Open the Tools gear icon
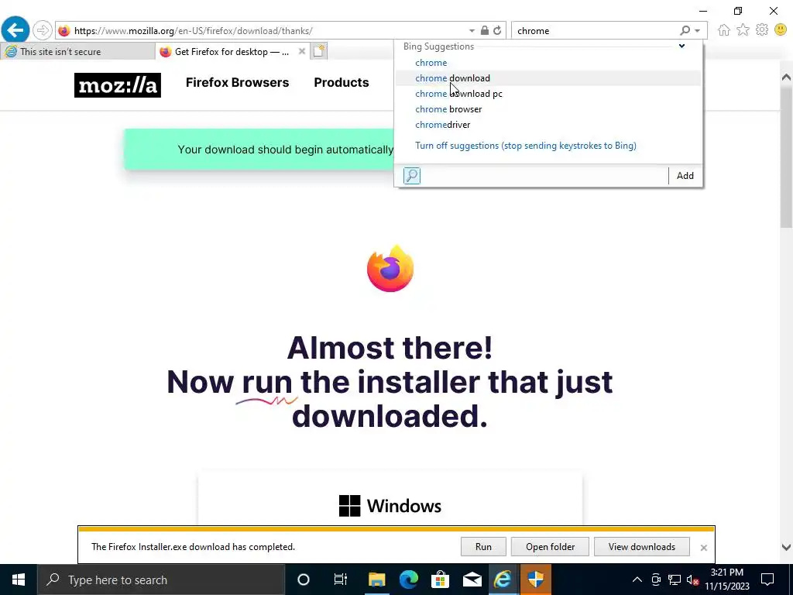The height and width of the screenshot is (595, 793). (x=762, y=30)
